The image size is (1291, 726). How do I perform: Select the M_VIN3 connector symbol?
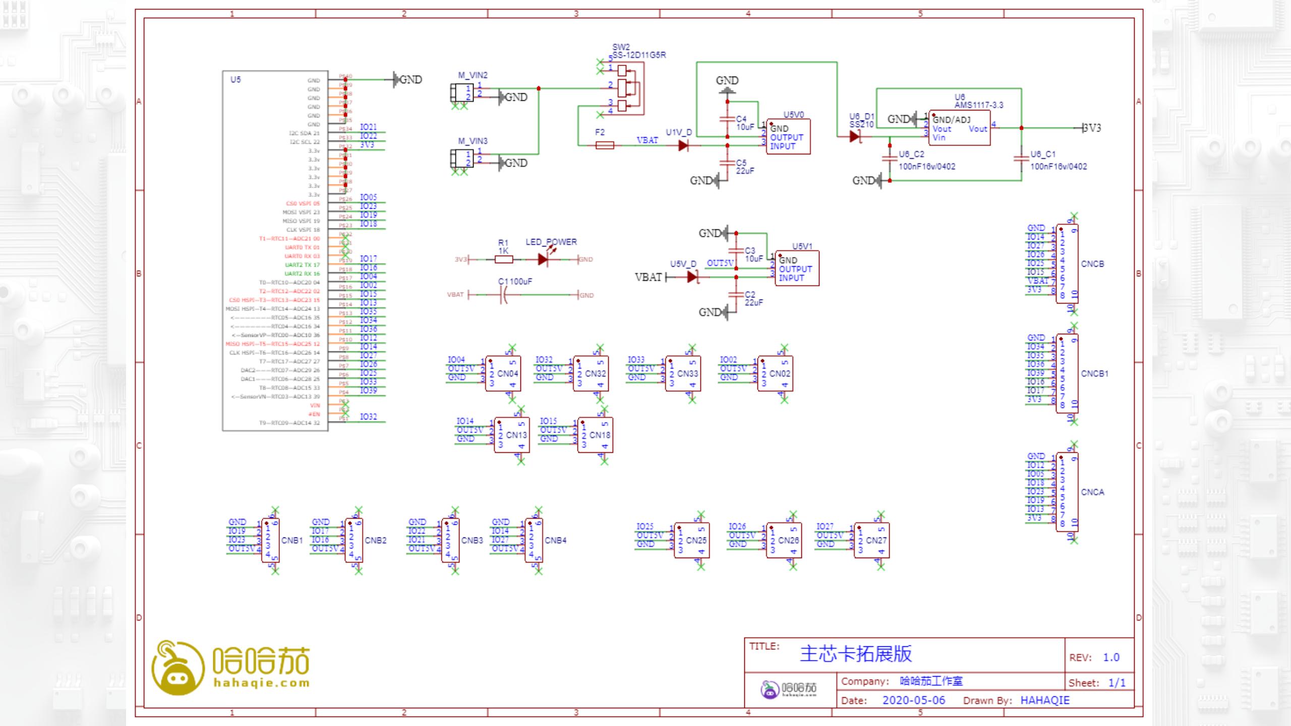[461, 159]
